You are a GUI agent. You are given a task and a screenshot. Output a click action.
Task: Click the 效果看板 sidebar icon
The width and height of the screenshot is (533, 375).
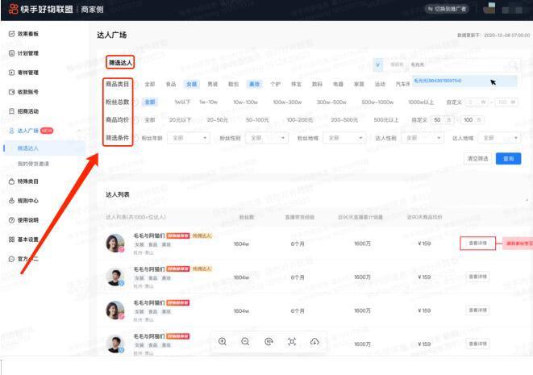point(11,34)
